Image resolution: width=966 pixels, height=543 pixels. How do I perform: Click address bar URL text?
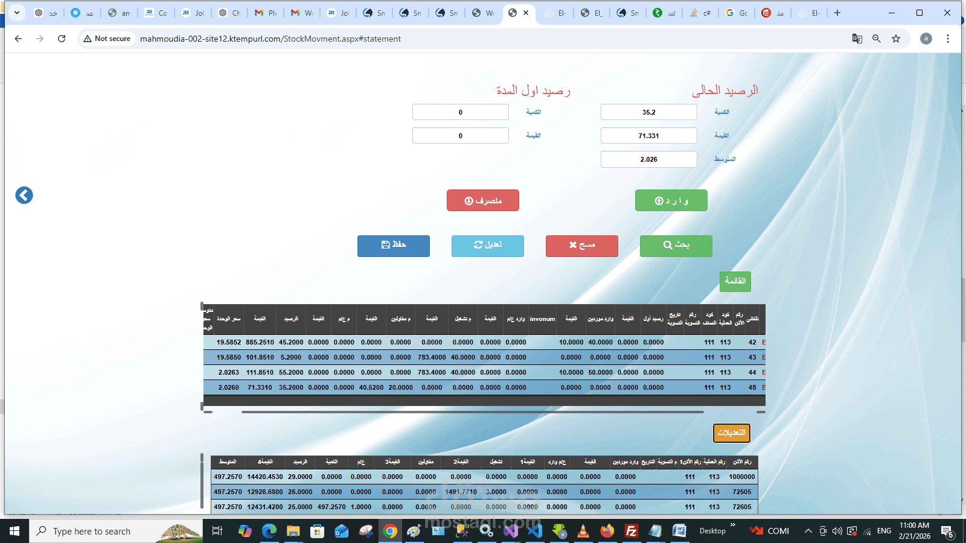(x=270, y=39)
